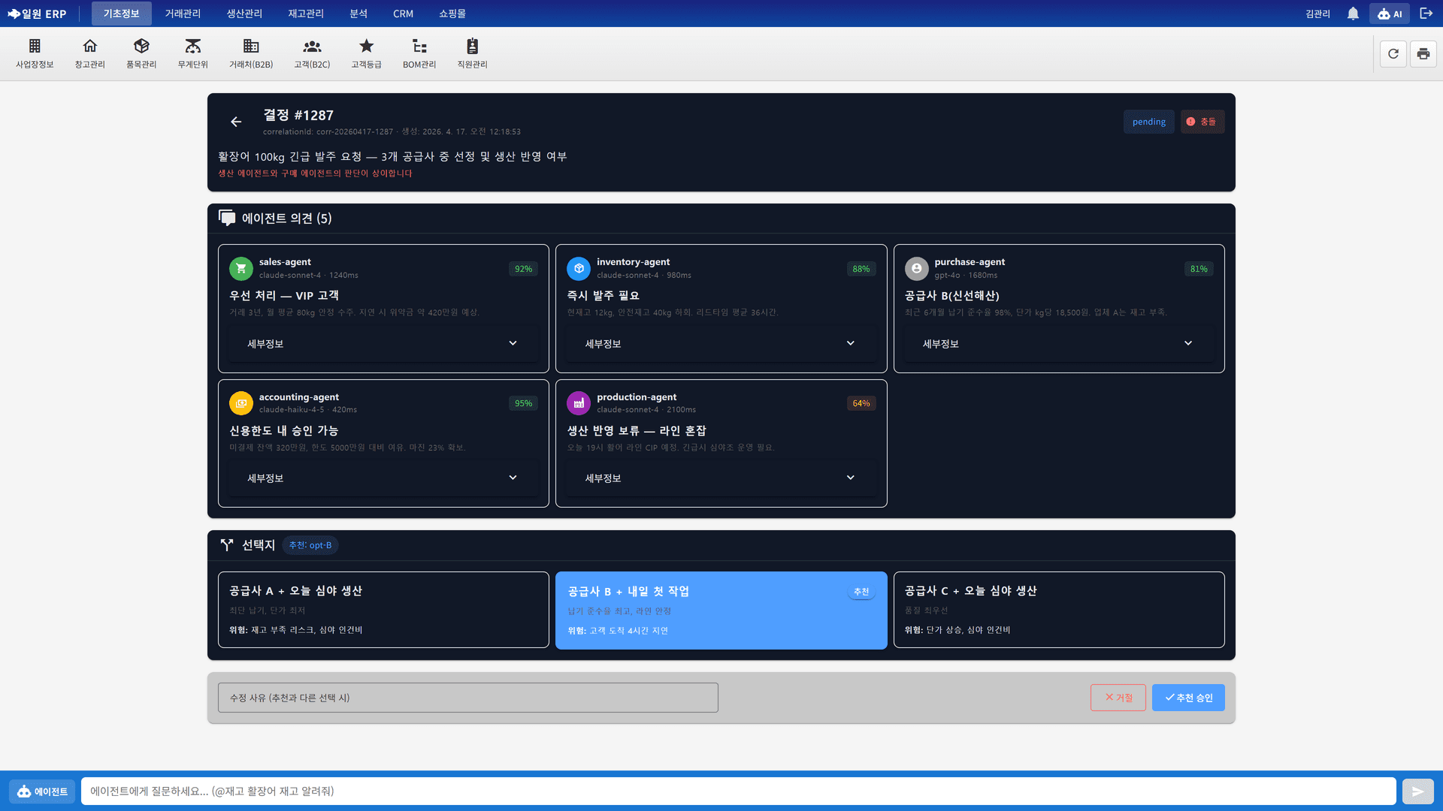Image resolution: width=1443 pixels, height=811 pixels.
Task: Open the 재고관리 menu
Action: point(306,14)
